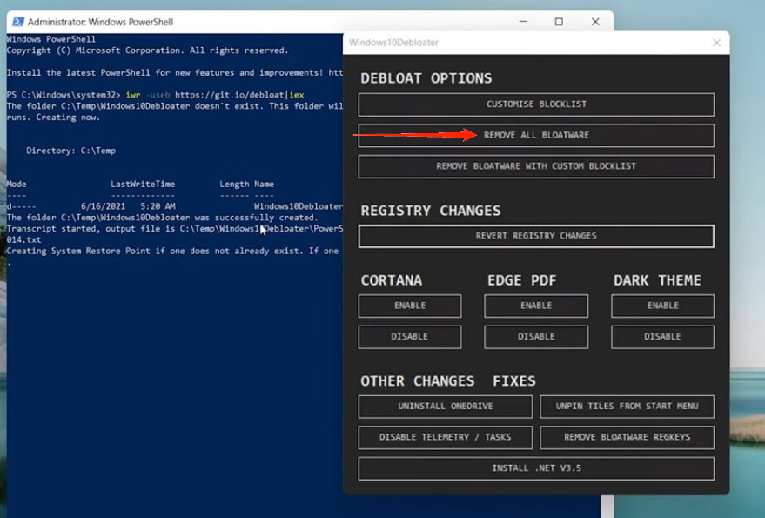Disable Edge PDF takeover

(535, 337)
